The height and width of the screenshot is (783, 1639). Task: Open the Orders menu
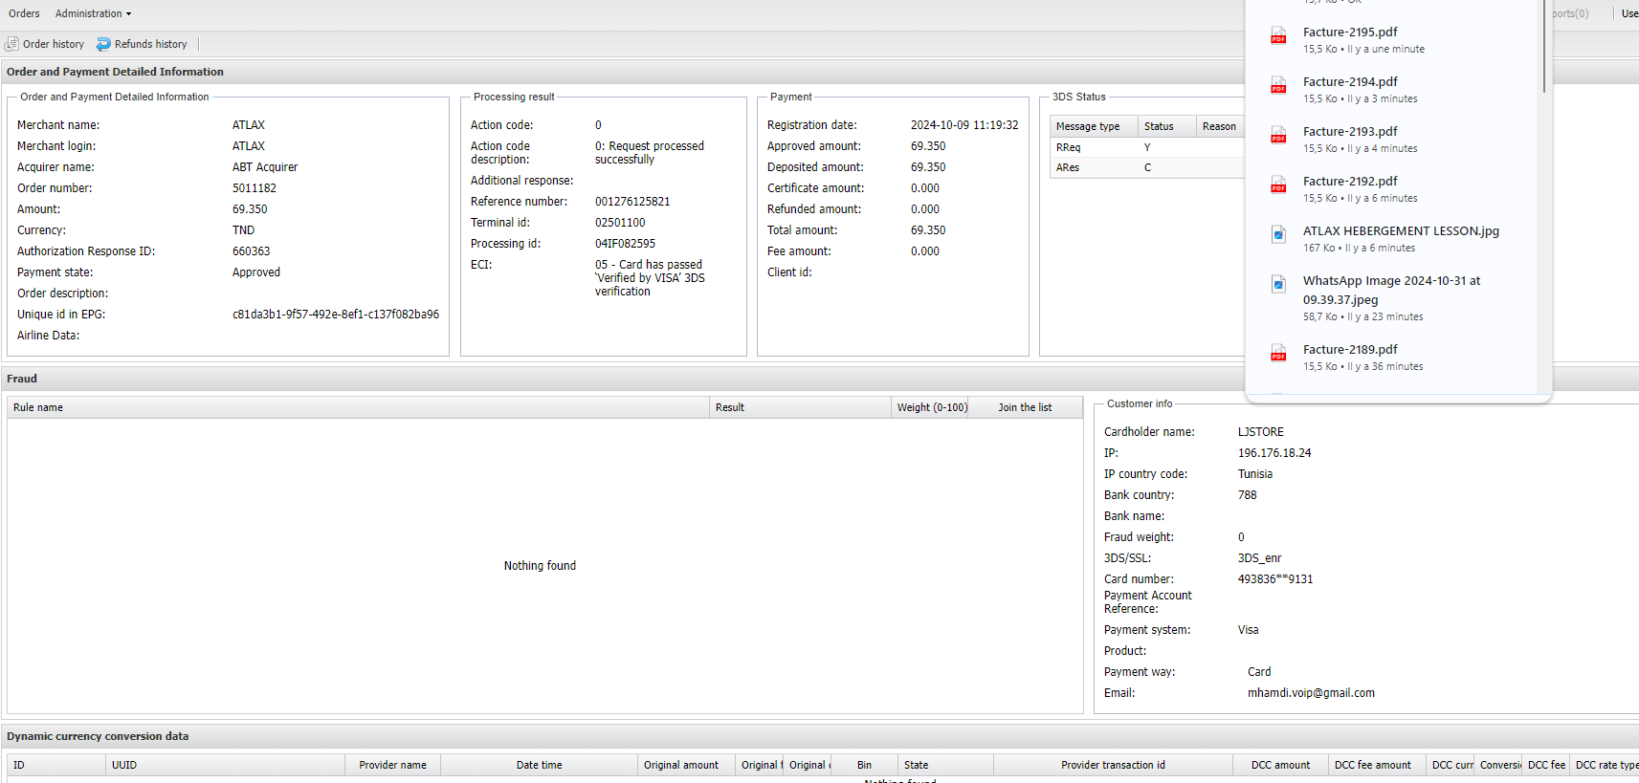(x=24, y=13)
